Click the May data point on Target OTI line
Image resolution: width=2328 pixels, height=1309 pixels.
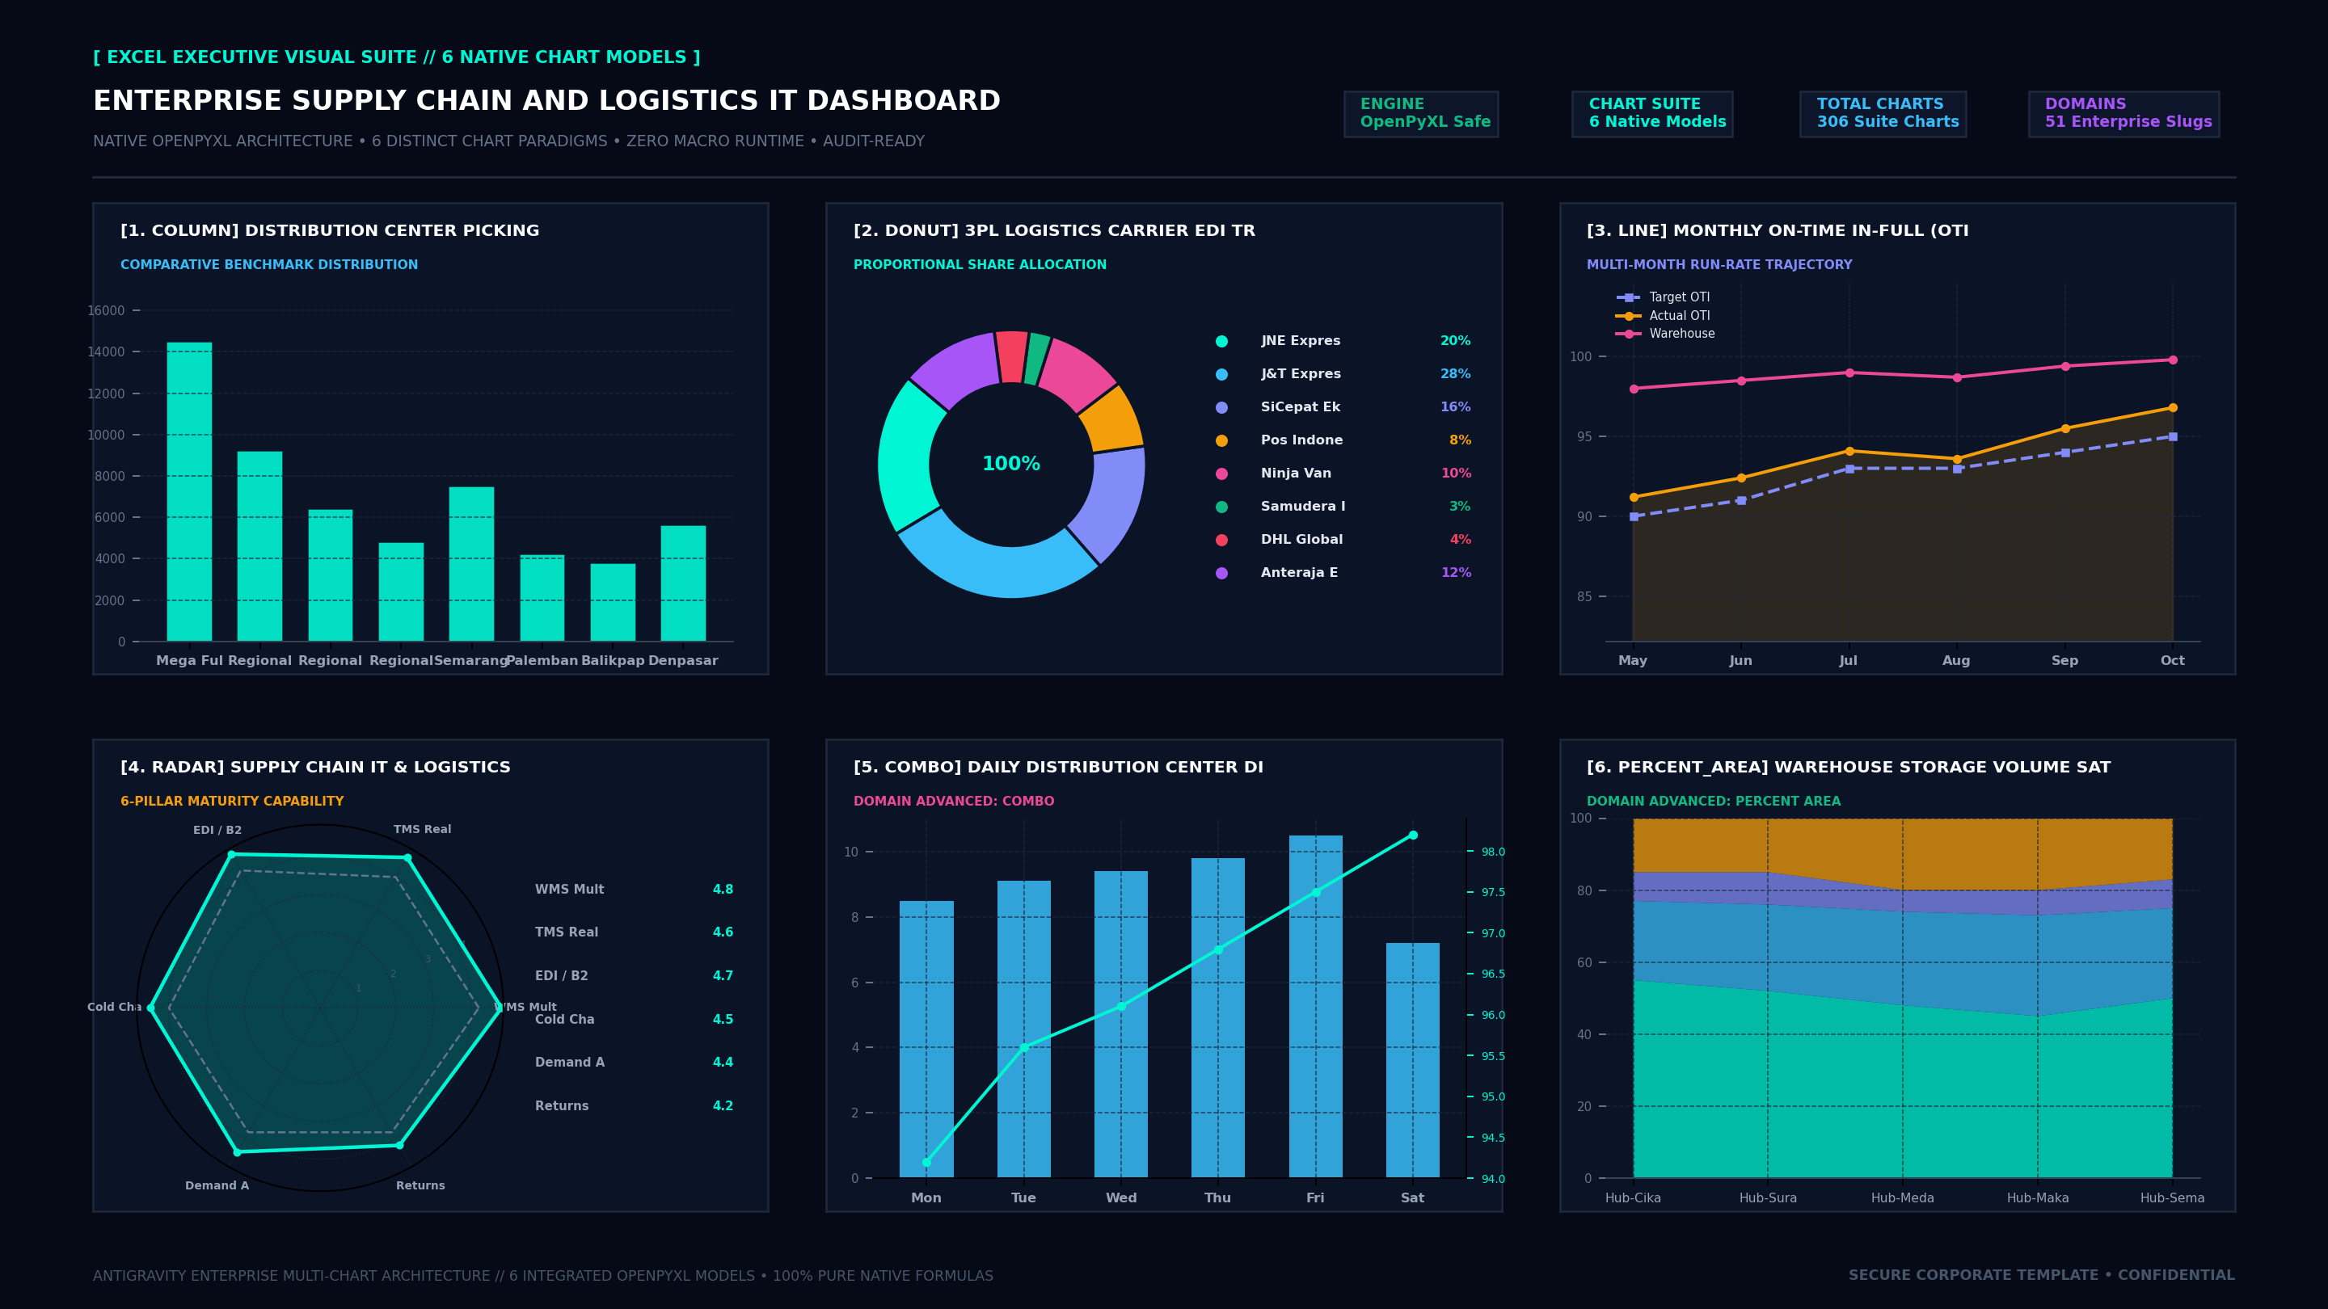(1633, 517)
